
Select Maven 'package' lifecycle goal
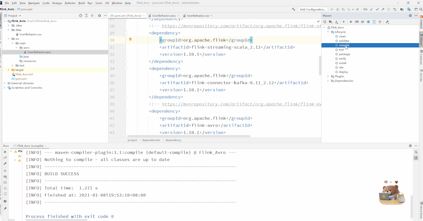(x=345, y=54)
